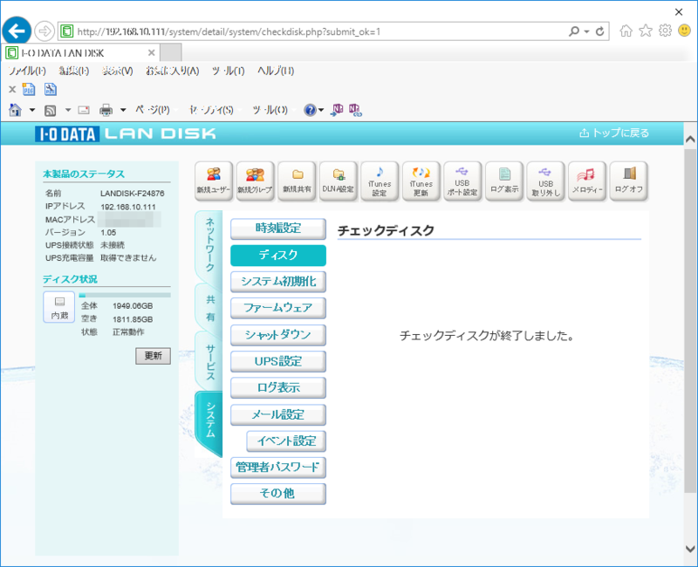This screenshot has width=698, height=567.
Task: Click the OneNote linked notes icon
Action: [355, 110]
